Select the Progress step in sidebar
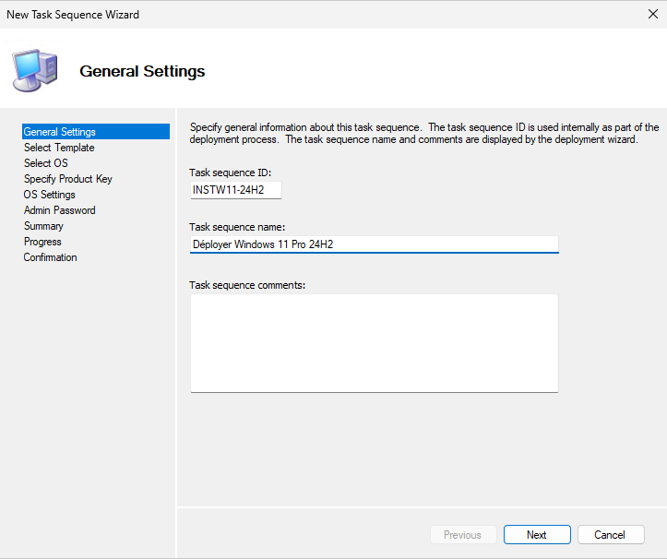 [x=42, y=242]
